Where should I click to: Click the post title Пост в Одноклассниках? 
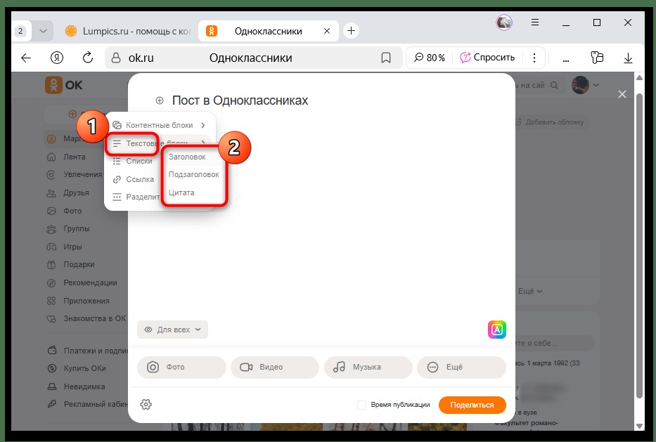(240, 100)
